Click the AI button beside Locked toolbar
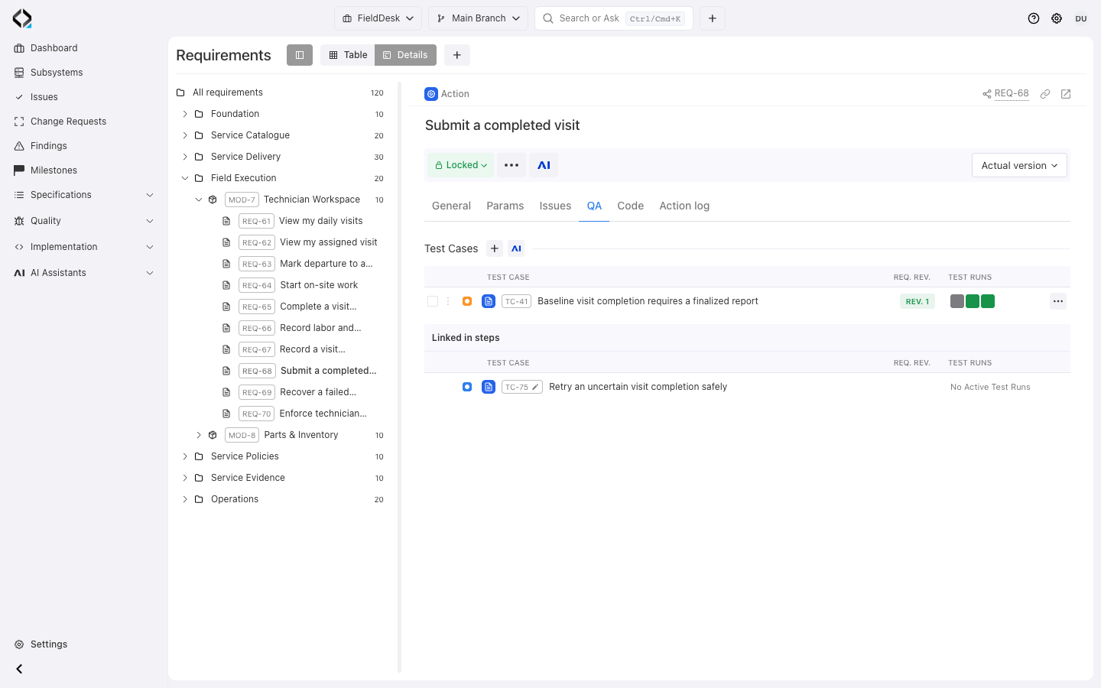1101x688 pixels. tap(544, 165)
